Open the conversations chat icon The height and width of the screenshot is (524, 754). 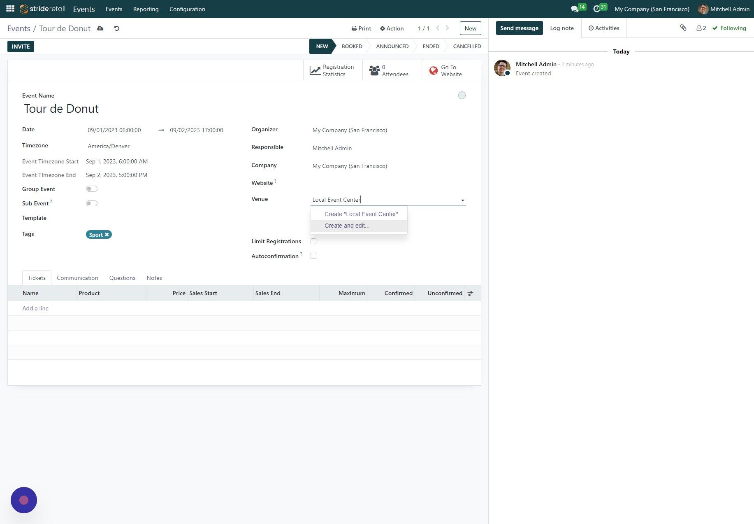[575, 9]
